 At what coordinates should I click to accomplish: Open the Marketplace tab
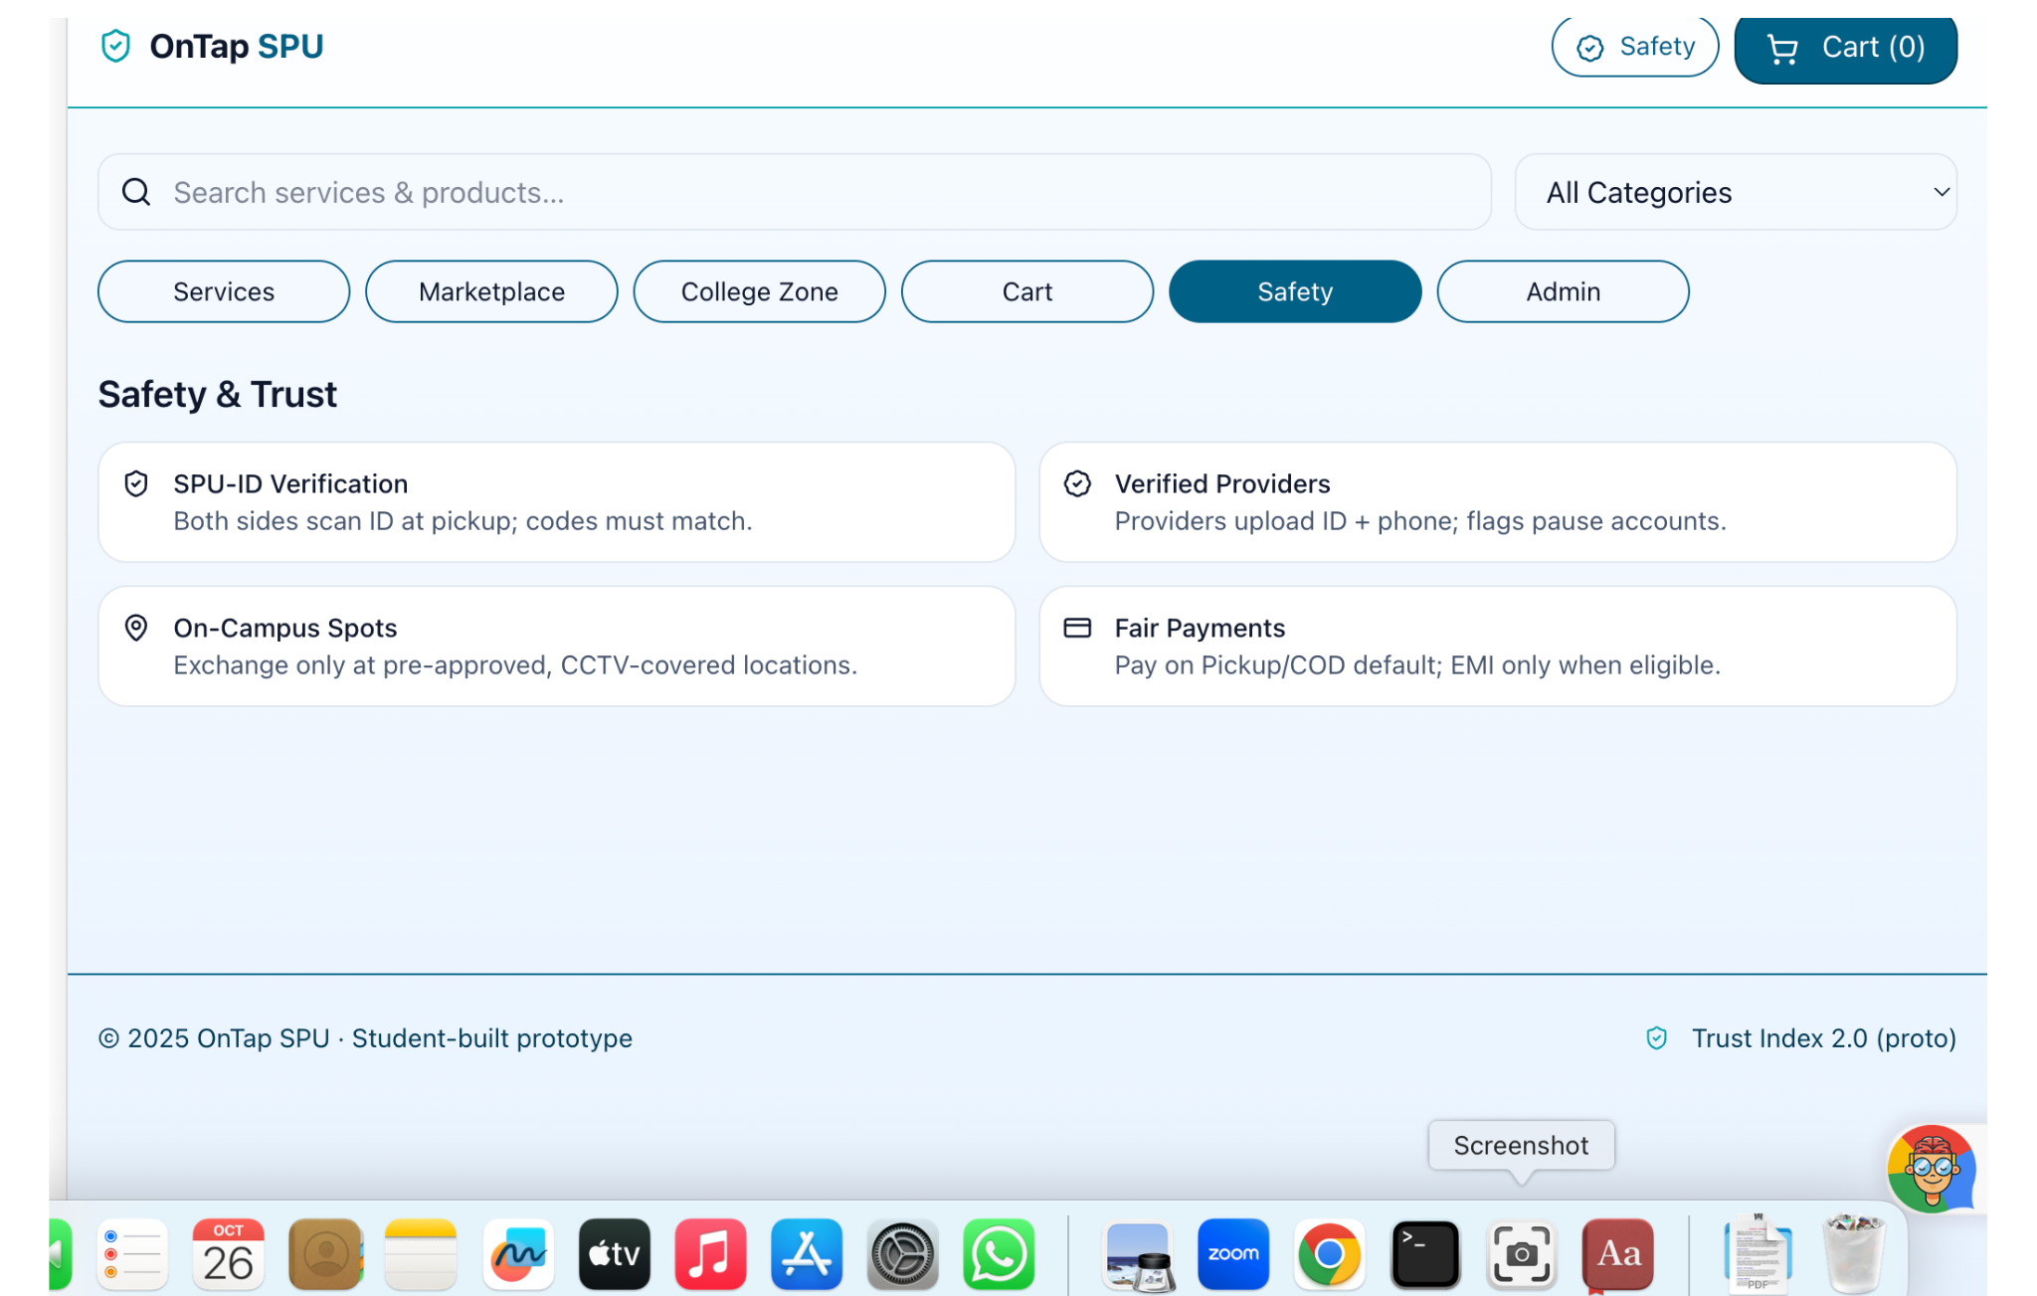[x=491, y=291]
